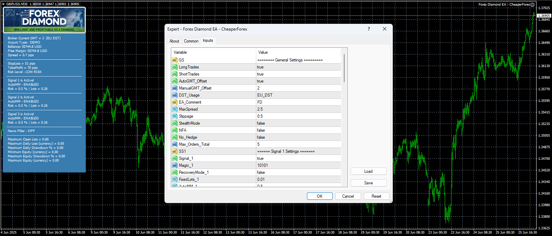Click the Signal 1 is Active text
Image resolution: width=552 pixels, height=236 pixels.
[x=21, y=80]
